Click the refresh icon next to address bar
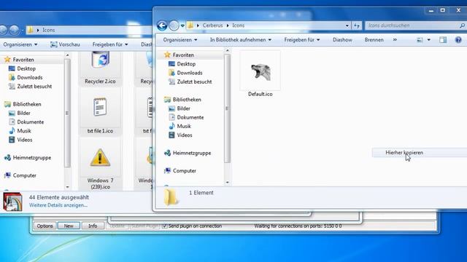Image resolution: width=467 pixels, height=262 pixels. [357, 25]
